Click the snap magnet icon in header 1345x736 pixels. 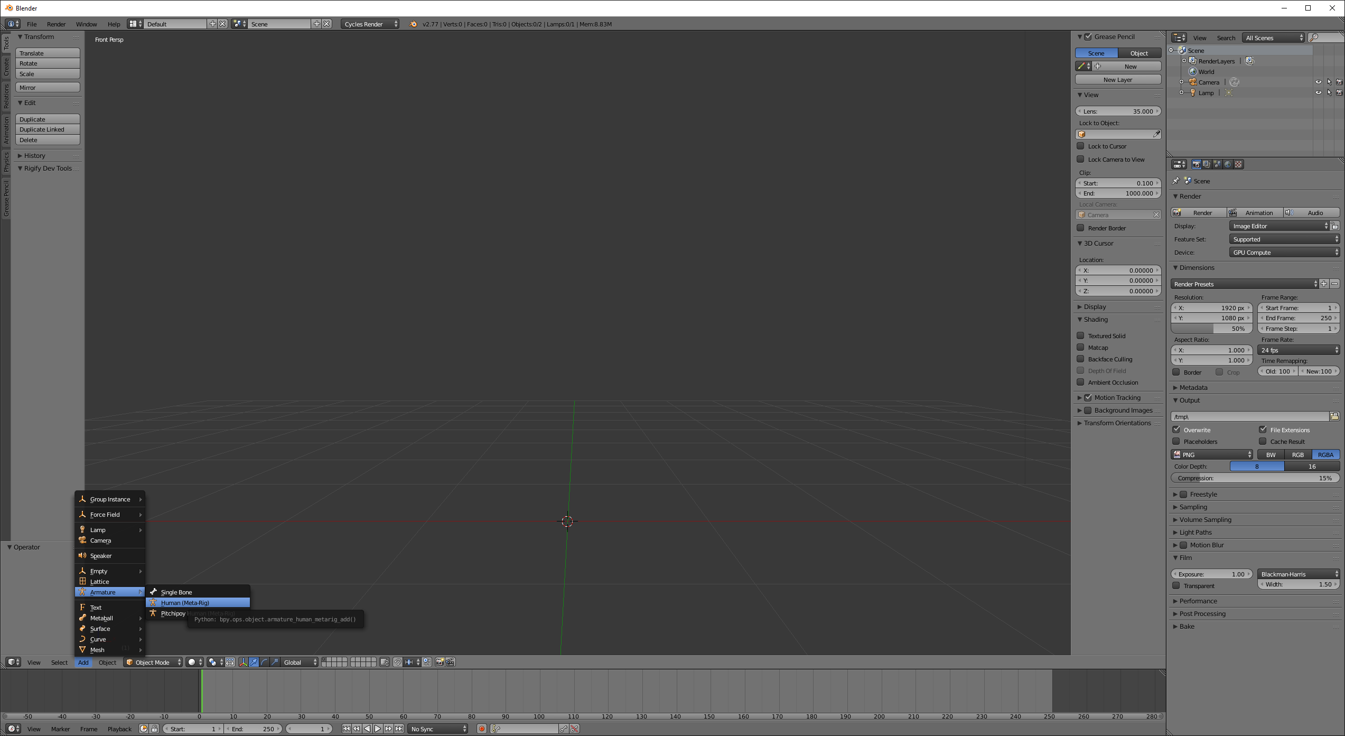point(398,662)
